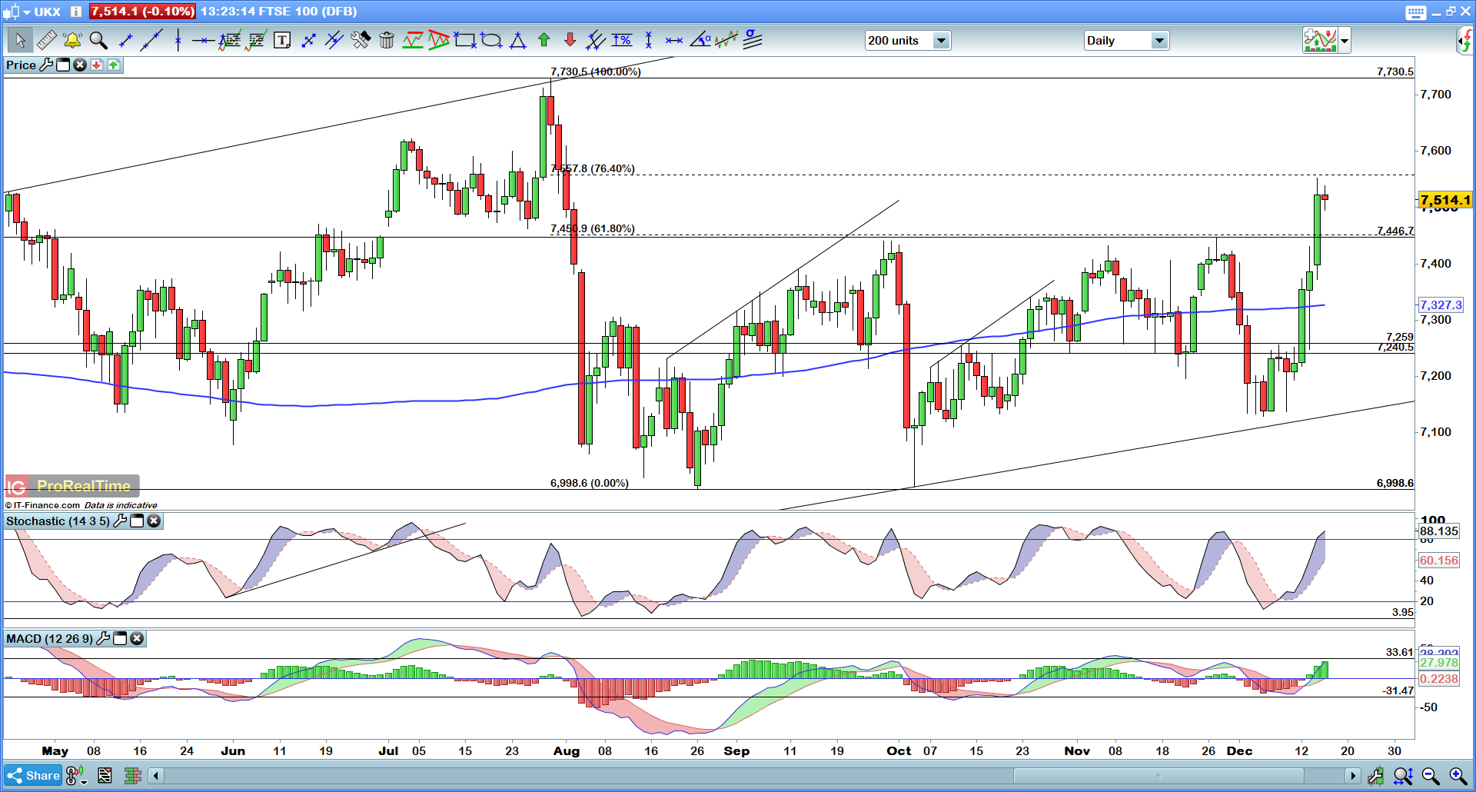
Task: Toggle the Price panel window view
Action: pos(64,65)
